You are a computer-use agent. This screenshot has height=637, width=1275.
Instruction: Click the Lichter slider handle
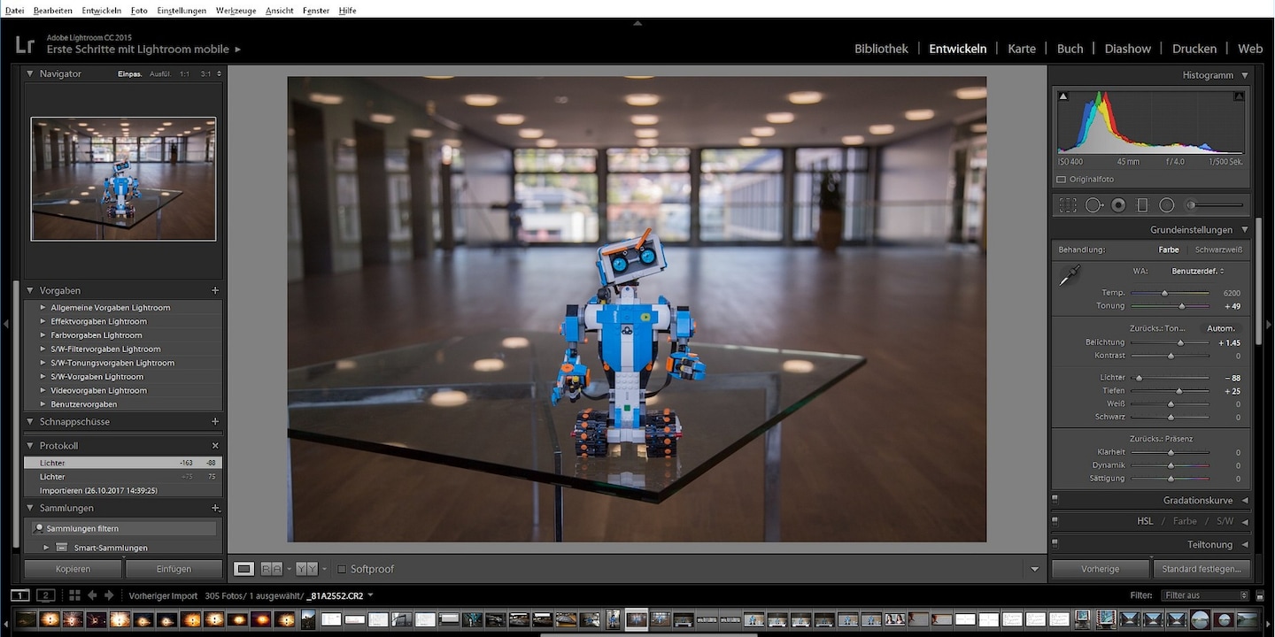click(1139, 378)
